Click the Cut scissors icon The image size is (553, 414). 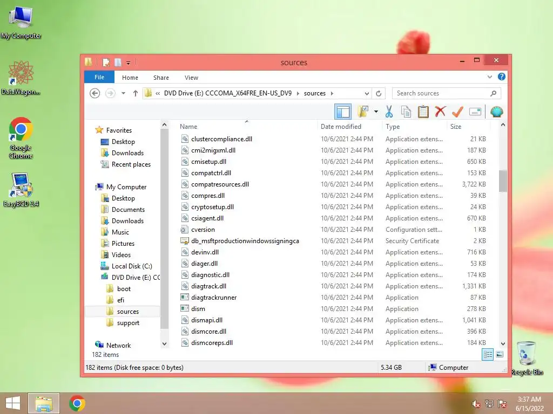(x=389, y=112)
